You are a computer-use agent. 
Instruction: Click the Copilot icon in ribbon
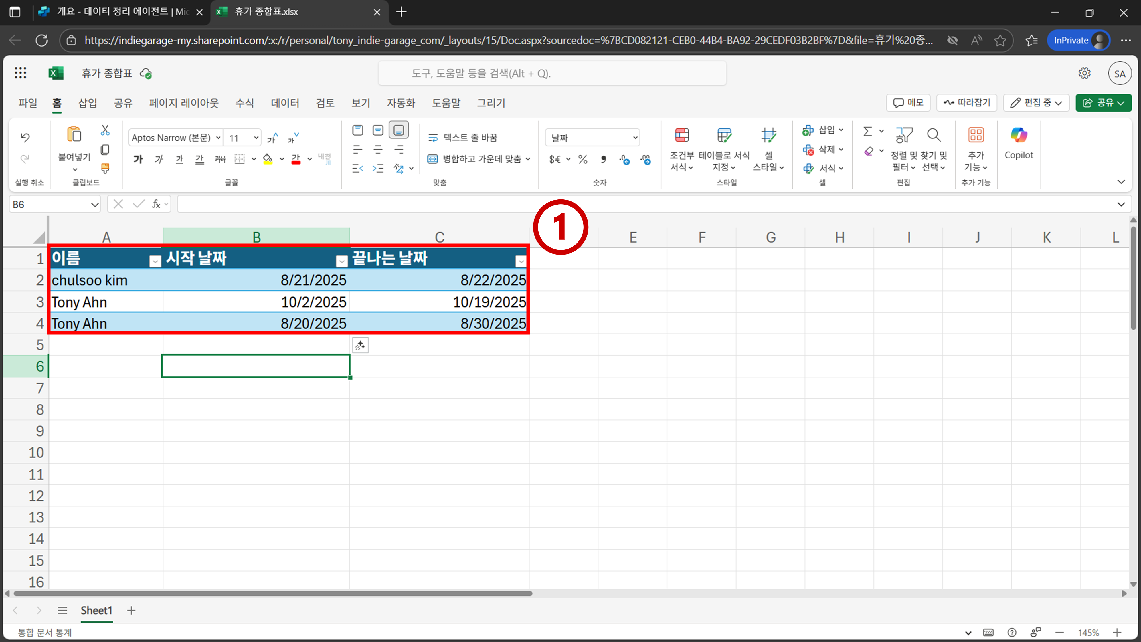(1018, 135)
